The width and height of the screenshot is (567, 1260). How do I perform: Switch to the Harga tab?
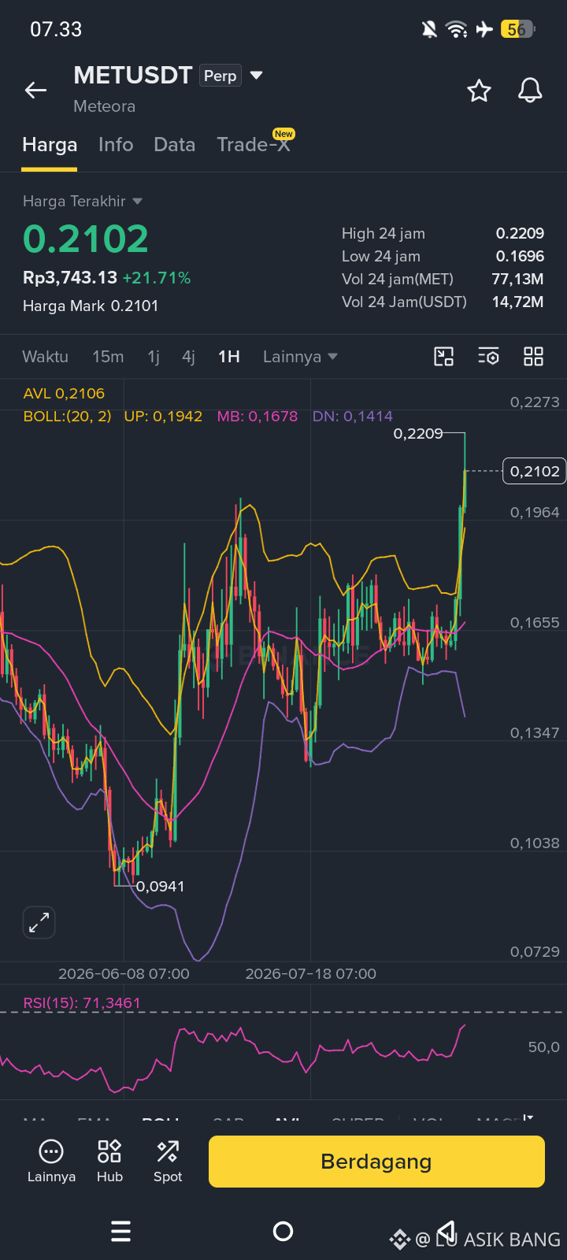tap(50, 145)
